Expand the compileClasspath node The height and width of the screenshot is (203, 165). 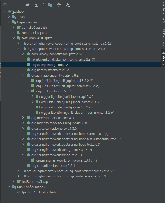coord(13,27)
